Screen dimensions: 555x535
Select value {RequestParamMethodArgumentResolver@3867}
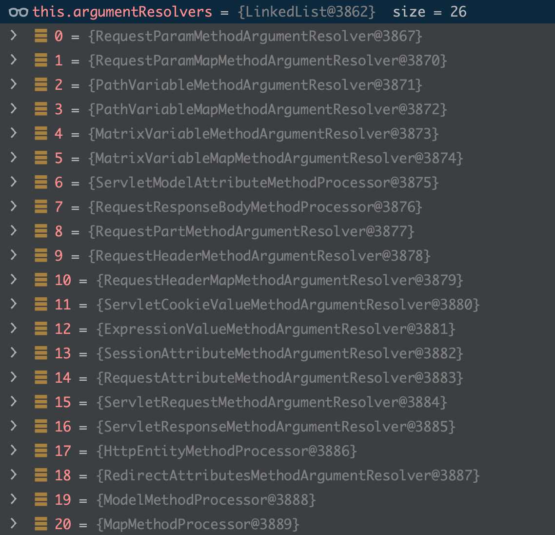(x=255, y=36)
